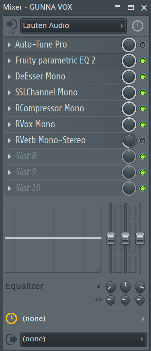The height and width of the screenshot is (351, 151).
Task: Click the Auto-Tune Pro mix level knob
Action: pos(129,45)
